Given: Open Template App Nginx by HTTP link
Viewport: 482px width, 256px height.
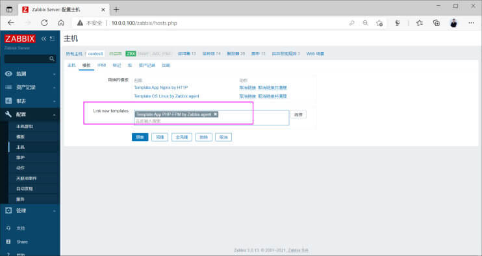Looking at the screenshot, I should [160, 88].
